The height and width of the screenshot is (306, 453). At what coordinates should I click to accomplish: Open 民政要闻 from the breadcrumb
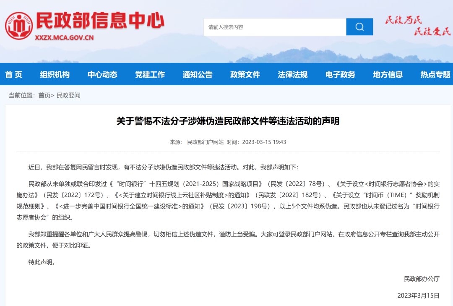(69, 95)
